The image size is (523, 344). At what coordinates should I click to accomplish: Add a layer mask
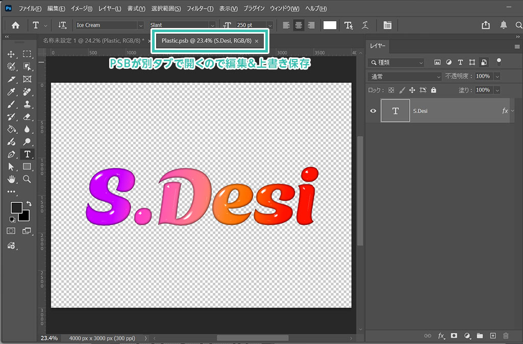(x=453, y=336)
